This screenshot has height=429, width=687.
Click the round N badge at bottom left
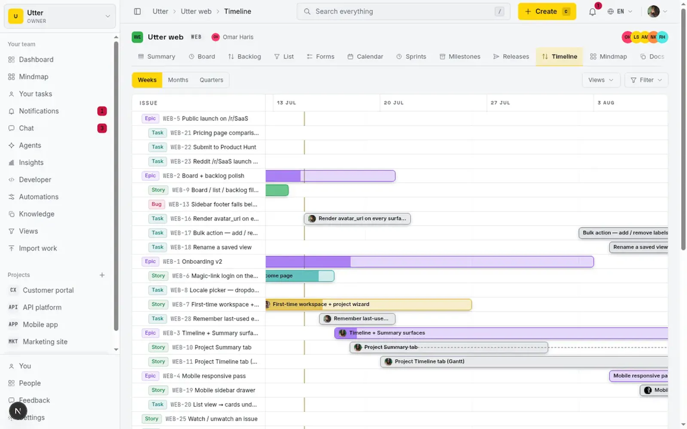(18, 411)
